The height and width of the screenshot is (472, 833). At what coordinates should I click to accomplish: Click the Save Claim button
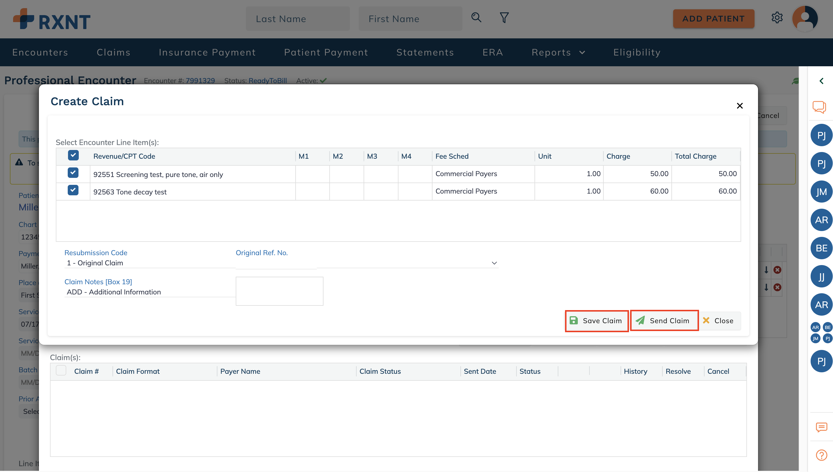click(596, 321)
